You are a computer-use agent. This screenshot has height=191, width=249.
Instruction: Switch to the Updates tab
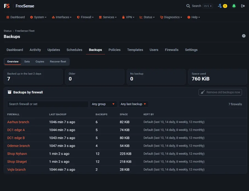click(x=54, y=50)
